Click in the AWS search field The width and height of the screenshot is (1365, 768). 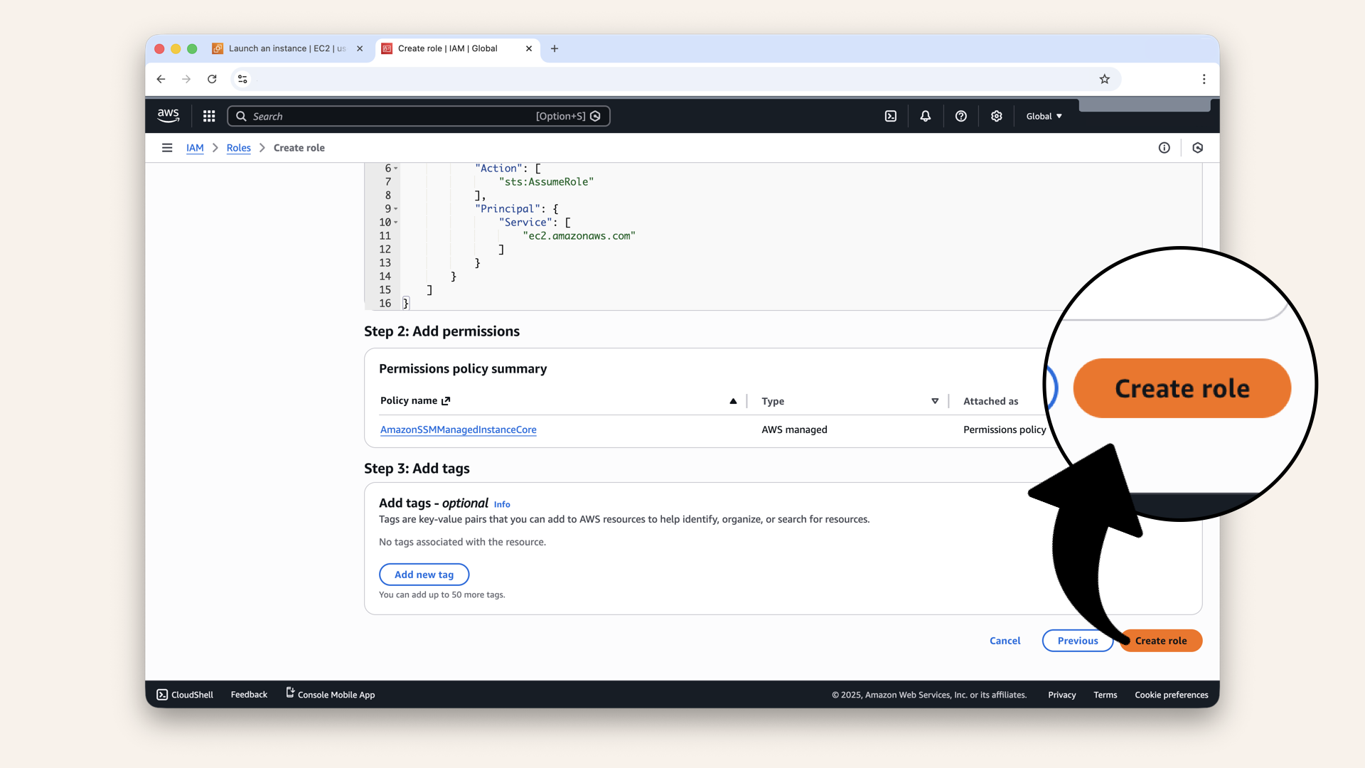click(x=391, y=116)
